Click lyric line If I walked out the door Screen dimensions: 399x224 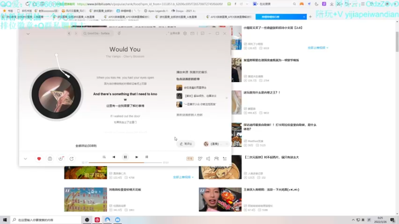tap(125, 116)
